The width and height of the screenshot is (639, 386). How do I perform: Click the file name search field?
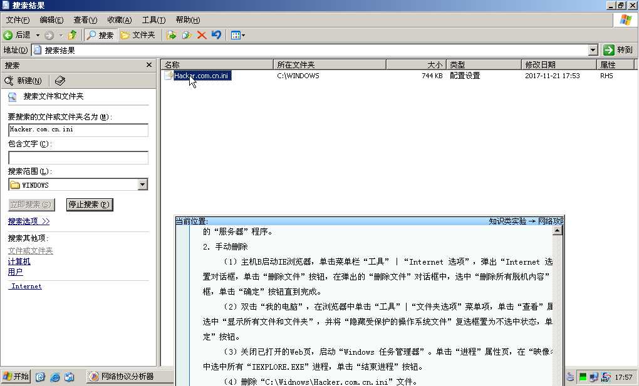78,130
